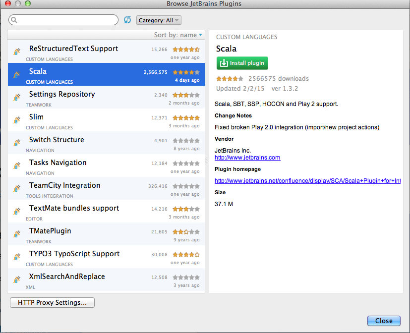The width and height of the screenshot is (410, 333).
Task: Click the ReStructuredText Support plugin icon
Action: [17, 51]
